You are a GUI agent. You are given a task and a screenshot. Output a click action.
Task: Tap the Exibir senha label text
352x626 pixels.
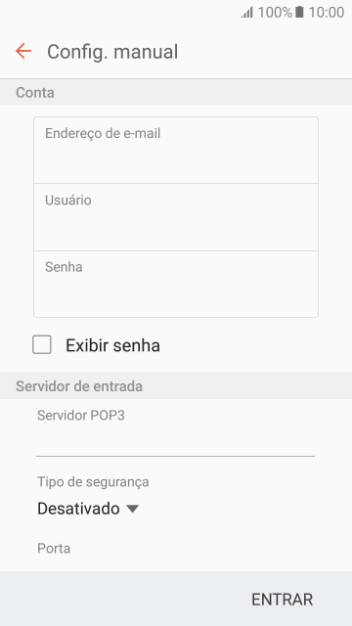[113, 345]
